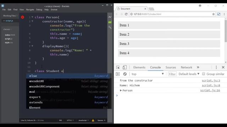Screen dimensions: 227x127
Task: Close the Document browser tab
Action: 145,9
